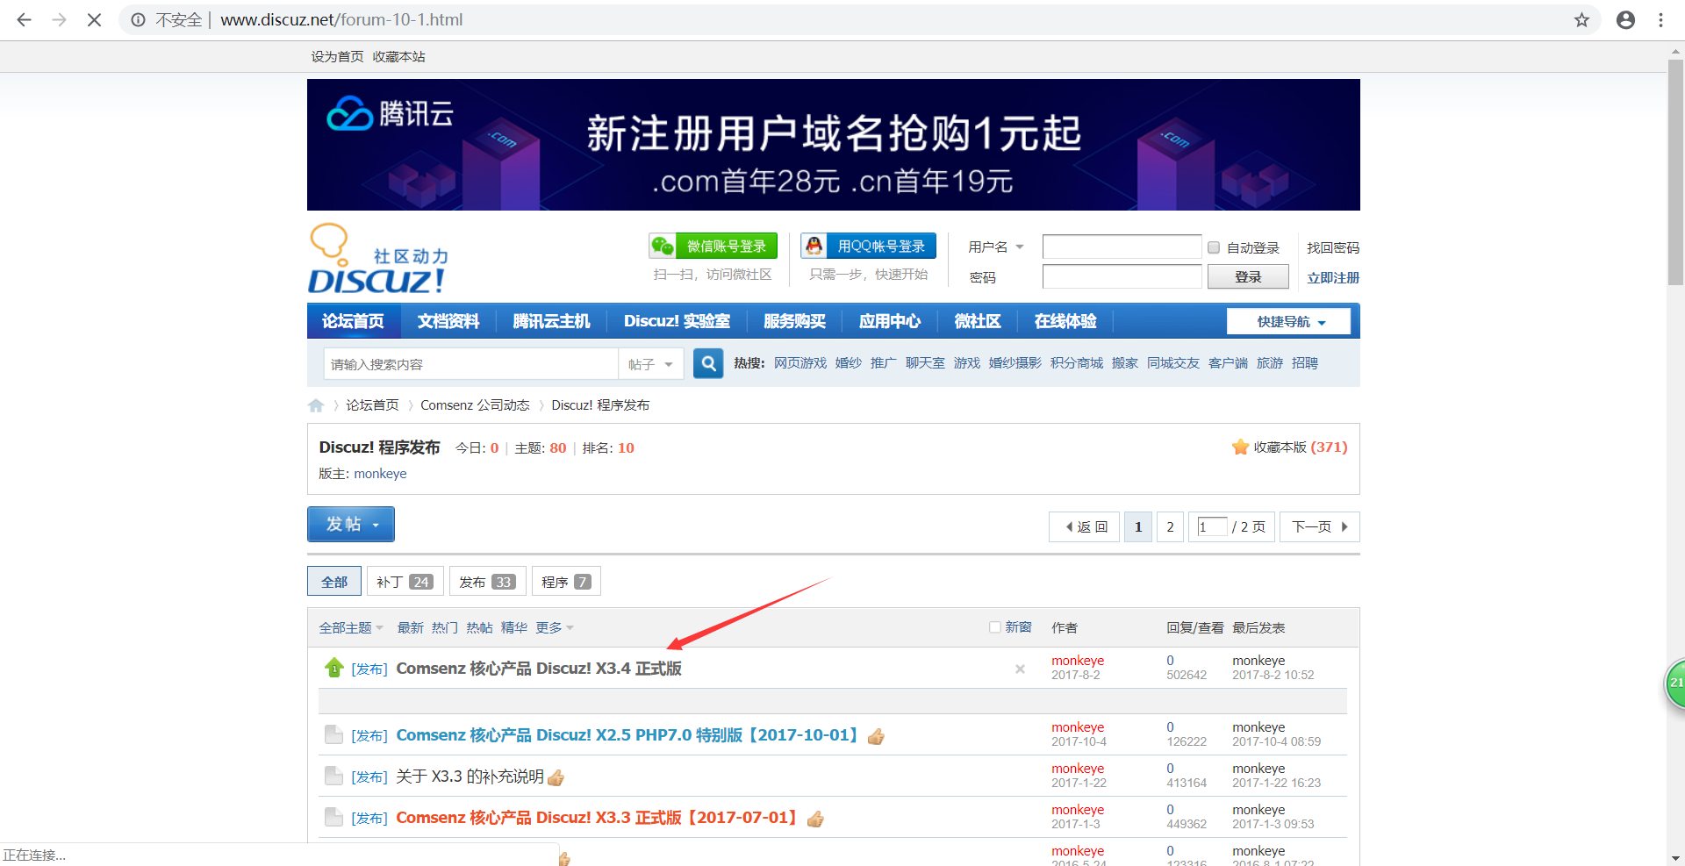This screenshot has height=866, width=1685.
Task: Click folder icon of X3.3 正式版 thread
Action: point(333,817)
